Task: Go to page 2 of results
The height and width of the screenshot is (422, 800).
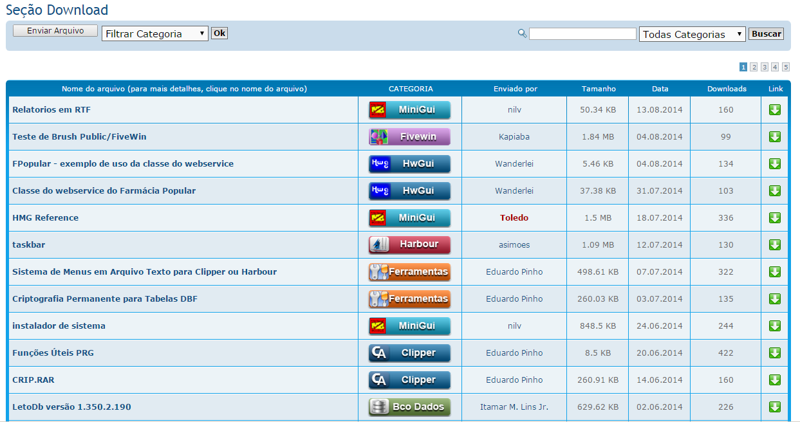Action: [x=754, y=67]
